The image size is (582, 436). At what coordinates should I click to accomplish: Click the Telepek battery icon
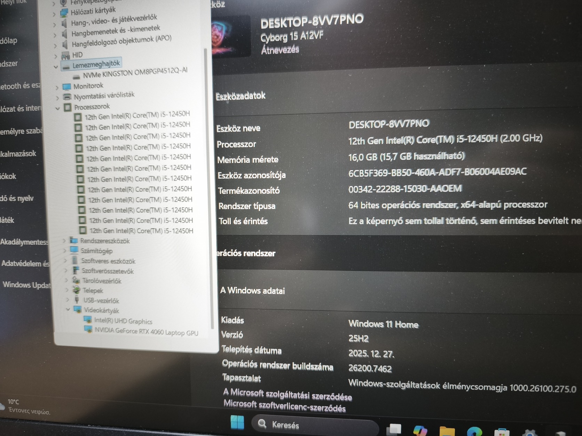pos(76,290)
